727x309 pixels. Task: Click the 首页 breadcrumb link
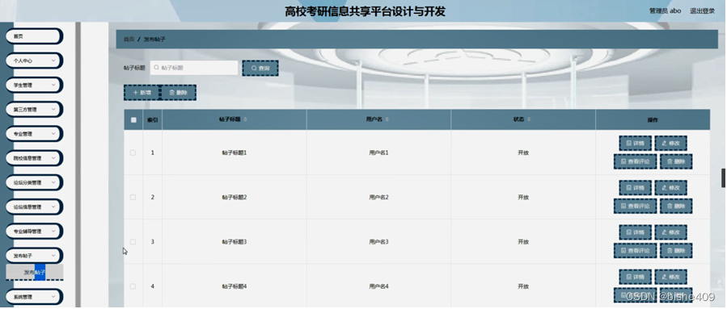[129, 40]
